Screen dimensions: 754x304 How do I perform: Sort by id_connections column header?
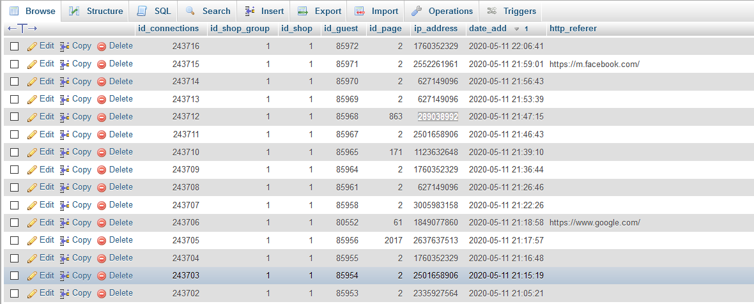tap(168, 28)
